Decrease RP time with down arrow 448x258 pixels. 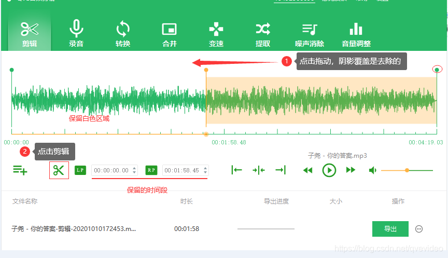(x=205, y=172)
